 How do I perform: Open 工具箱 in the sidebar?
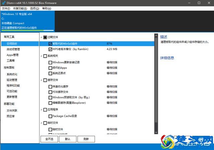(11, 61)
